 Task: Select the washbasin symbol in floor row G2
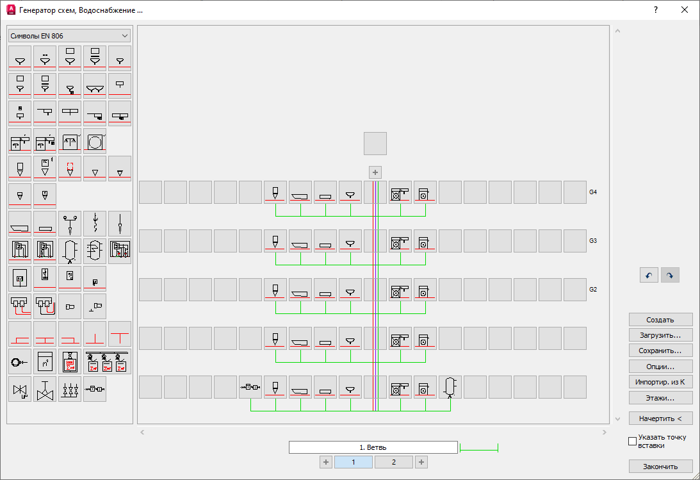tap(350, 290)
